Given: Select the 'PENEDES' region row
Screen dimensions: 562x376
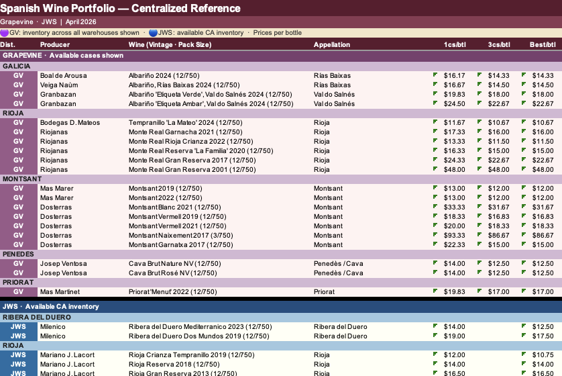Looking at the screenshot, I should click(x=281, y=254).
